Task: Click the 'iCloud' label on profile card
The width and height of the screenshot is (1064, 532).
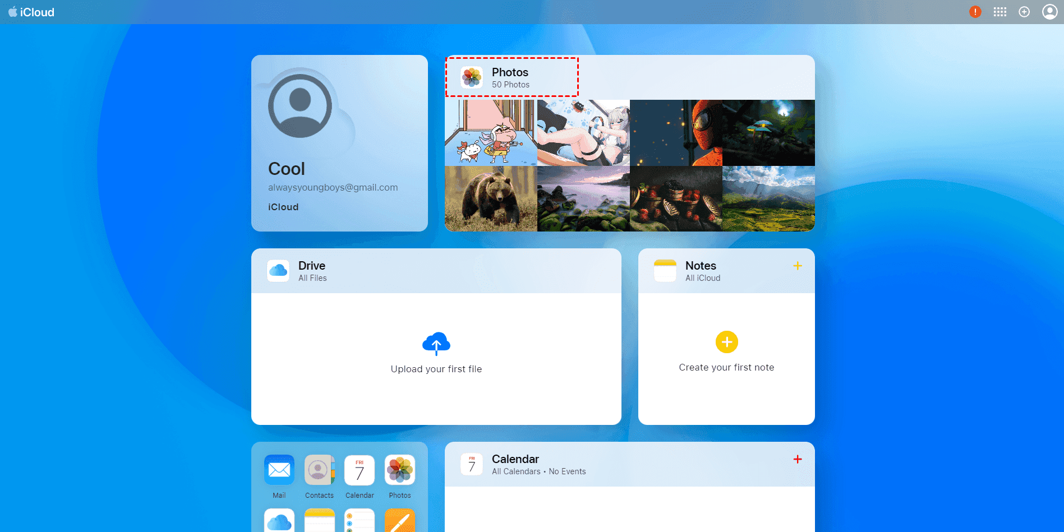Action: coord(283,207)
